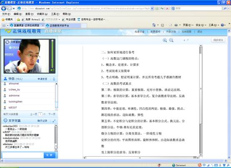The width and height of the screenshot is (231, 168).
Task: Open the recent pages dropdown beside Forward
Action: pos(14,8)
